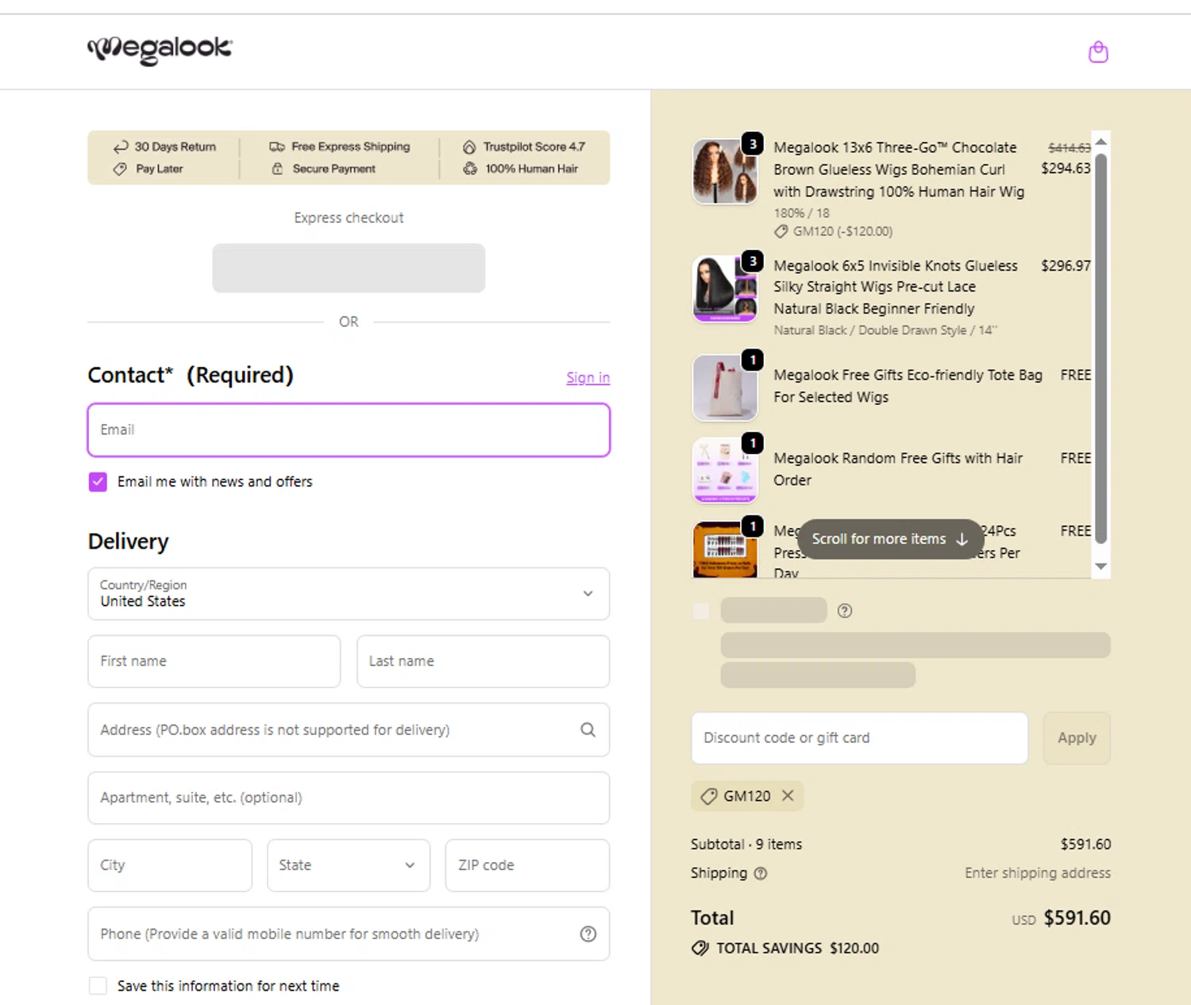
Task: Click the Subtotal · 9 items text
Action: 746,845
